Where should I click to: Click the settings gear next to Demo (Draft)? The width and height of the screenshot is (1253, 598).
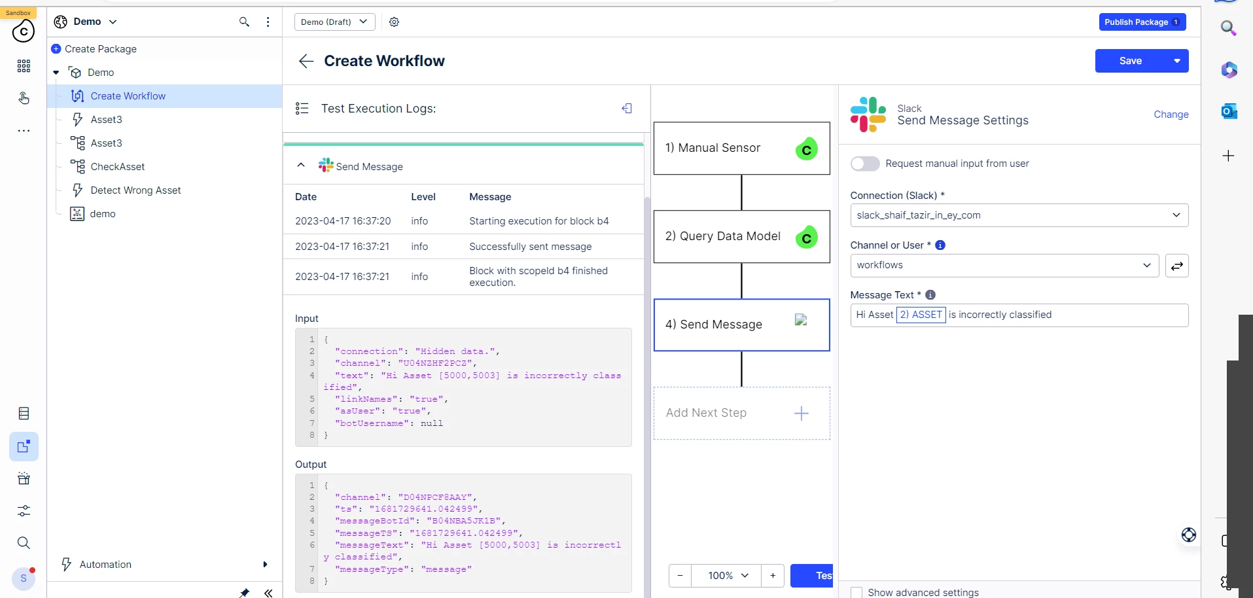[394, 22]
